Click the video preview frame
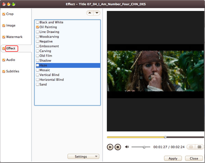 [155, 71]
